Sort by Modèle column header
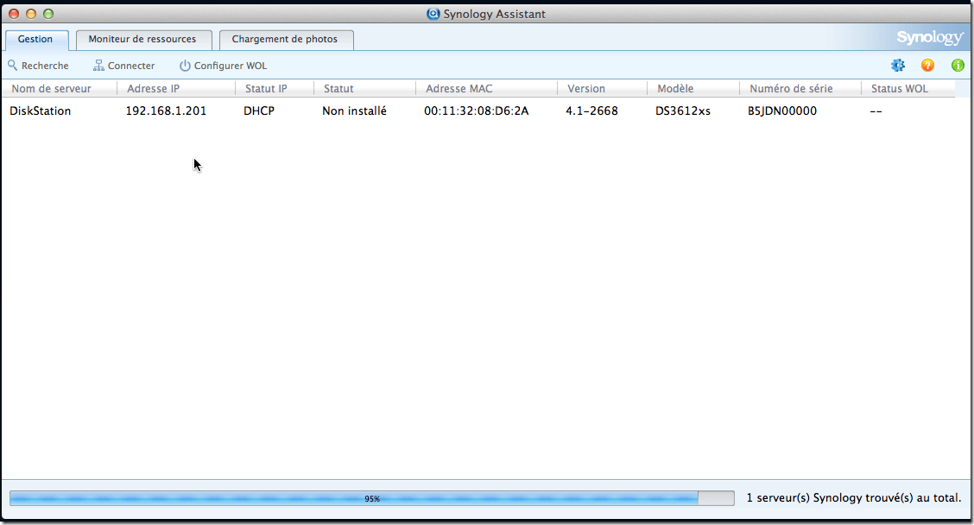This screenshot has height=525, width=974. (693, 89)
